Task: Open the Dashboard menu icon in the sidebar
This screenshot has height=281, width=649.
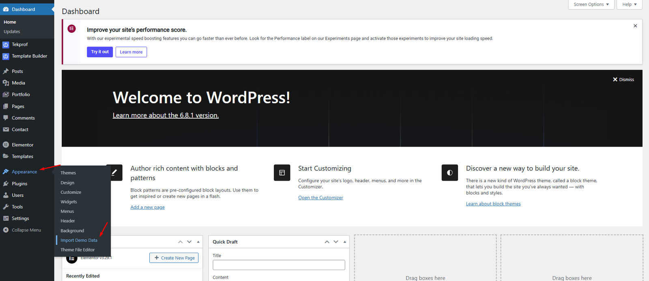Action: click(x=6, y=9)
